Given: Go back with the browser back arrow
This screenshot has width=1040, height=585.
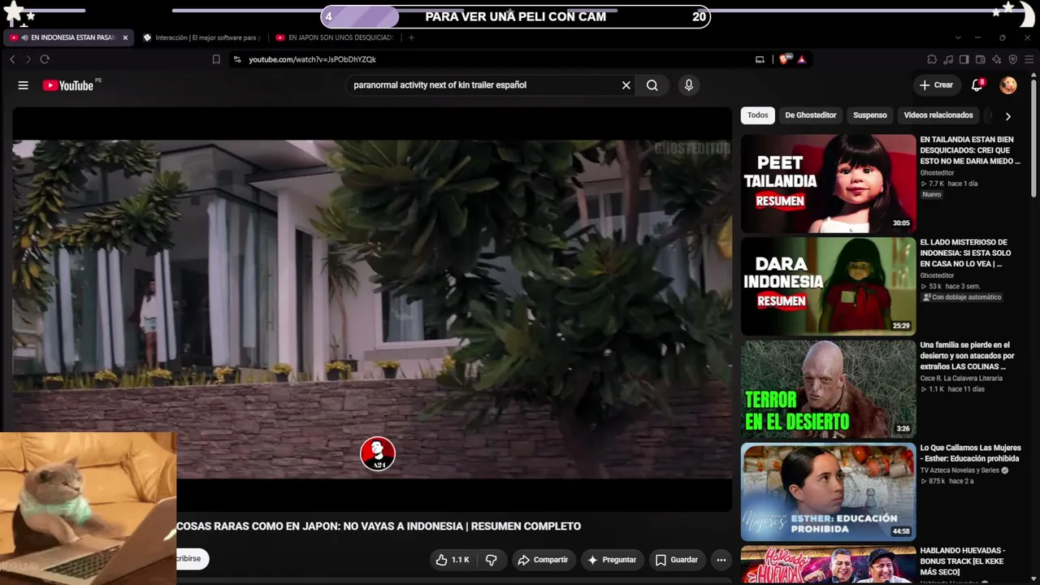Looking at the screenshot, I should [x=12, y=59].
